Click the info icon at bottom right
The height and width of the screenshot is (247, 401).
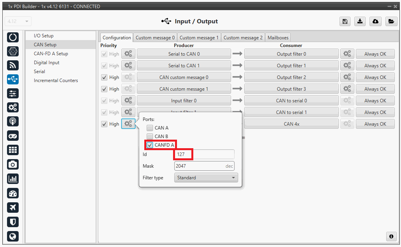[x=391, y=236]
